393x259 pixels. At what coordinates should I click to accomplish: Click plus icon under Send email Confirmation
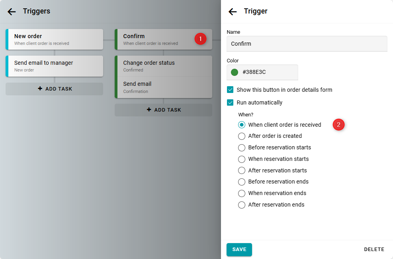click(149, 110)
